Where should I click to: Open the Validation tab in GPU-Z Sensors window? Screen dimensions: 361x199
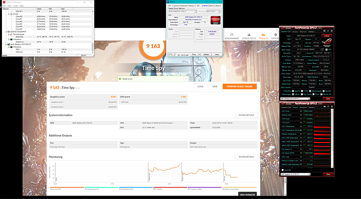pos(311,107)
